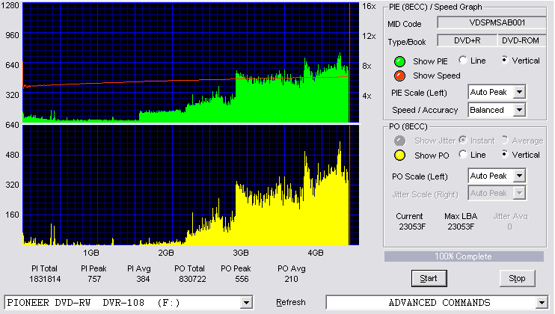Click the 2GB axis label

click(166, 253)
